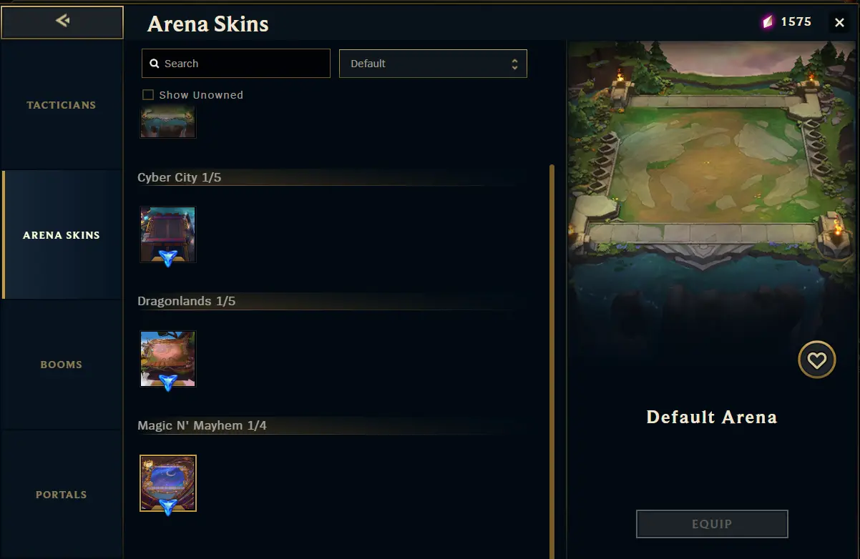860x559 pixels.
Task: Click the Search input field
Action: tap(236, 64)
